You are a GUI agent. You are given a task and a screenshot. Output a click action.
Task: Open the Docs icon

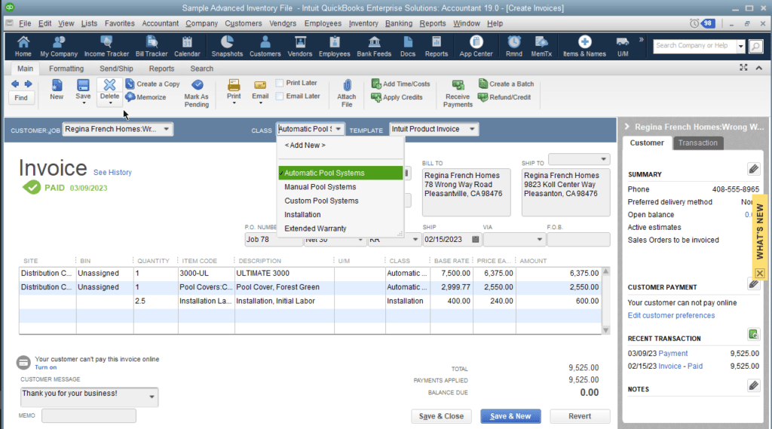tap(408, 46)
